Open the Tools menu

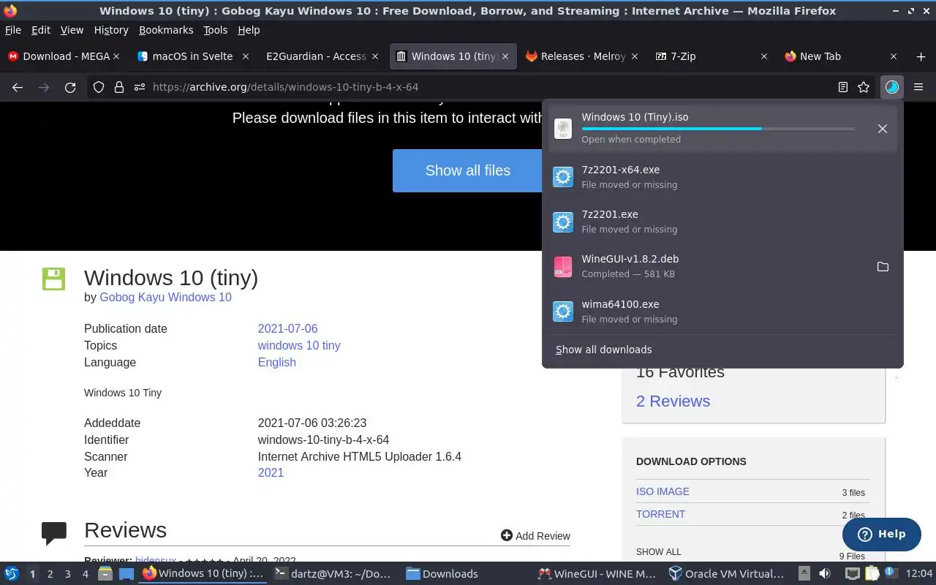(216, 30)
